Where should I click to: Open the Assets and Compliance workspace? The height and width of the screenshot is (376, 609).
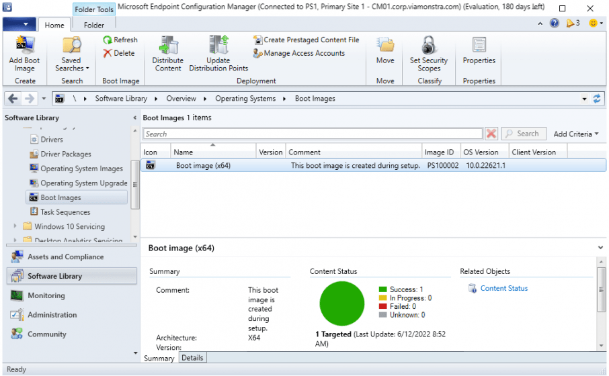[x=72, y=257]
